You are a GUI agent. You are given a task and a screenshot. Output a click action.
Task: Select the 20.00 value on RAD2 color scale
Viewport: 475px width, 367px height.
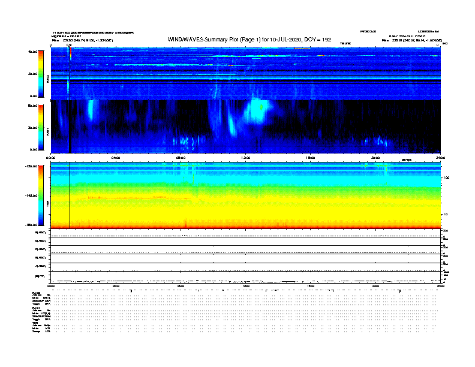(x=32, y=74)
